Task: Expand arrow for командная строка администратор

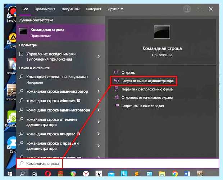Action: [x=99, y=91]
